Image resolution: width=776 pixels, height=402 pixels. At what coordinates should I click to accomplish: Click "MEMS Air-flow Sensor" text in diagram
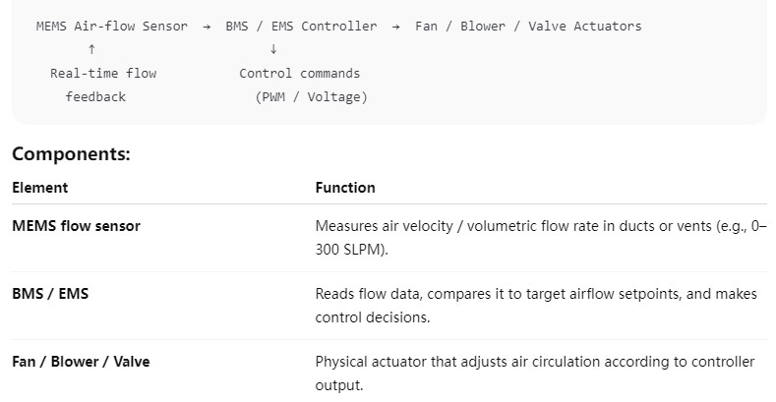(111, 27)
